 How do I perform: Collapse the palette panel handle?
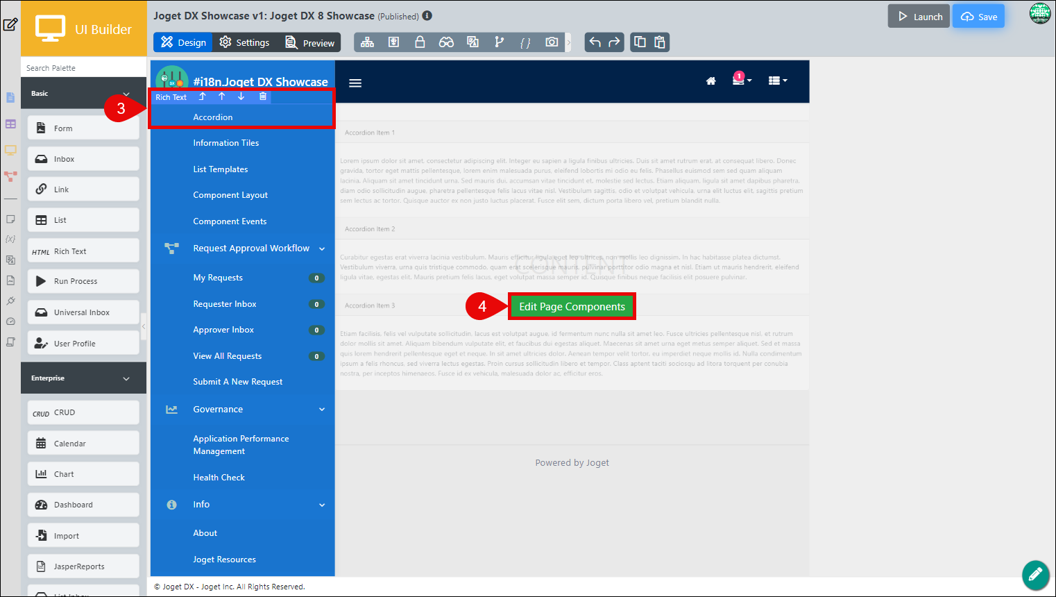pos(144,326)
